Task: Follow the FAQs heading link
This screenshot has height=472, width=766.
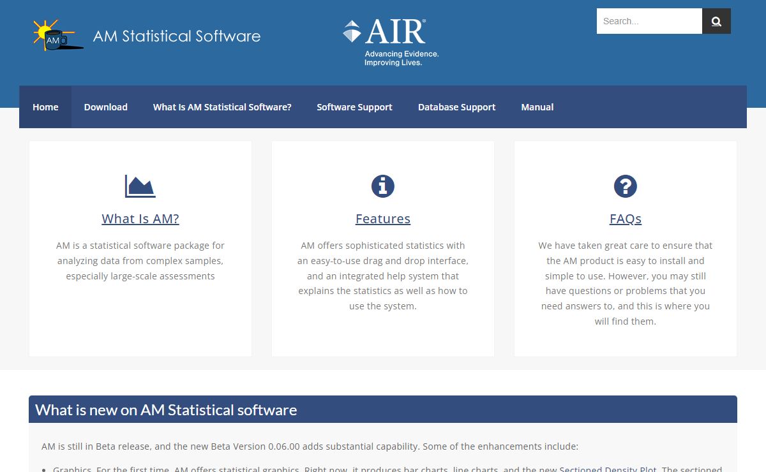Action: coord(626,219)
